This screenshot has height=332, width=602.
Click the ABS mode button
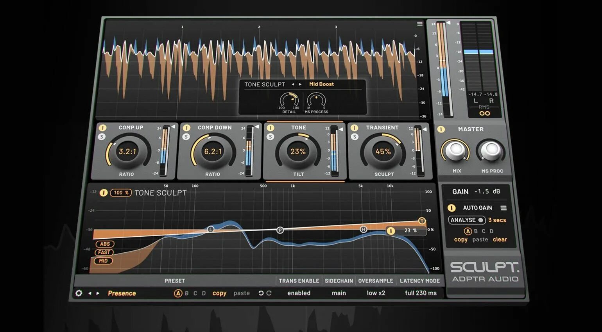tap(105, 244)
